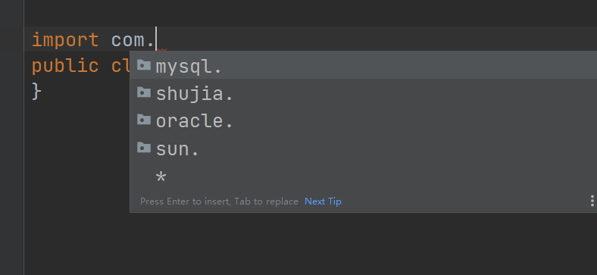Click the package folder icon beside shujia
Viewport: 597px width, 275px height.
coord(144,92)
